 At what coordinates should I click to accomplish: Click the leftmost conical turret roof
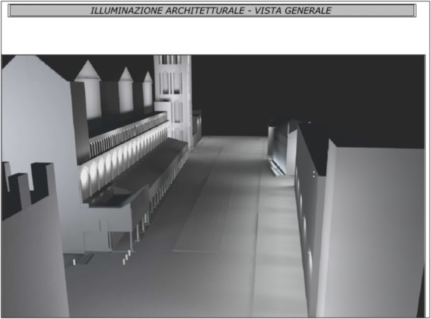pyautogui.click(x=88, y=71)
